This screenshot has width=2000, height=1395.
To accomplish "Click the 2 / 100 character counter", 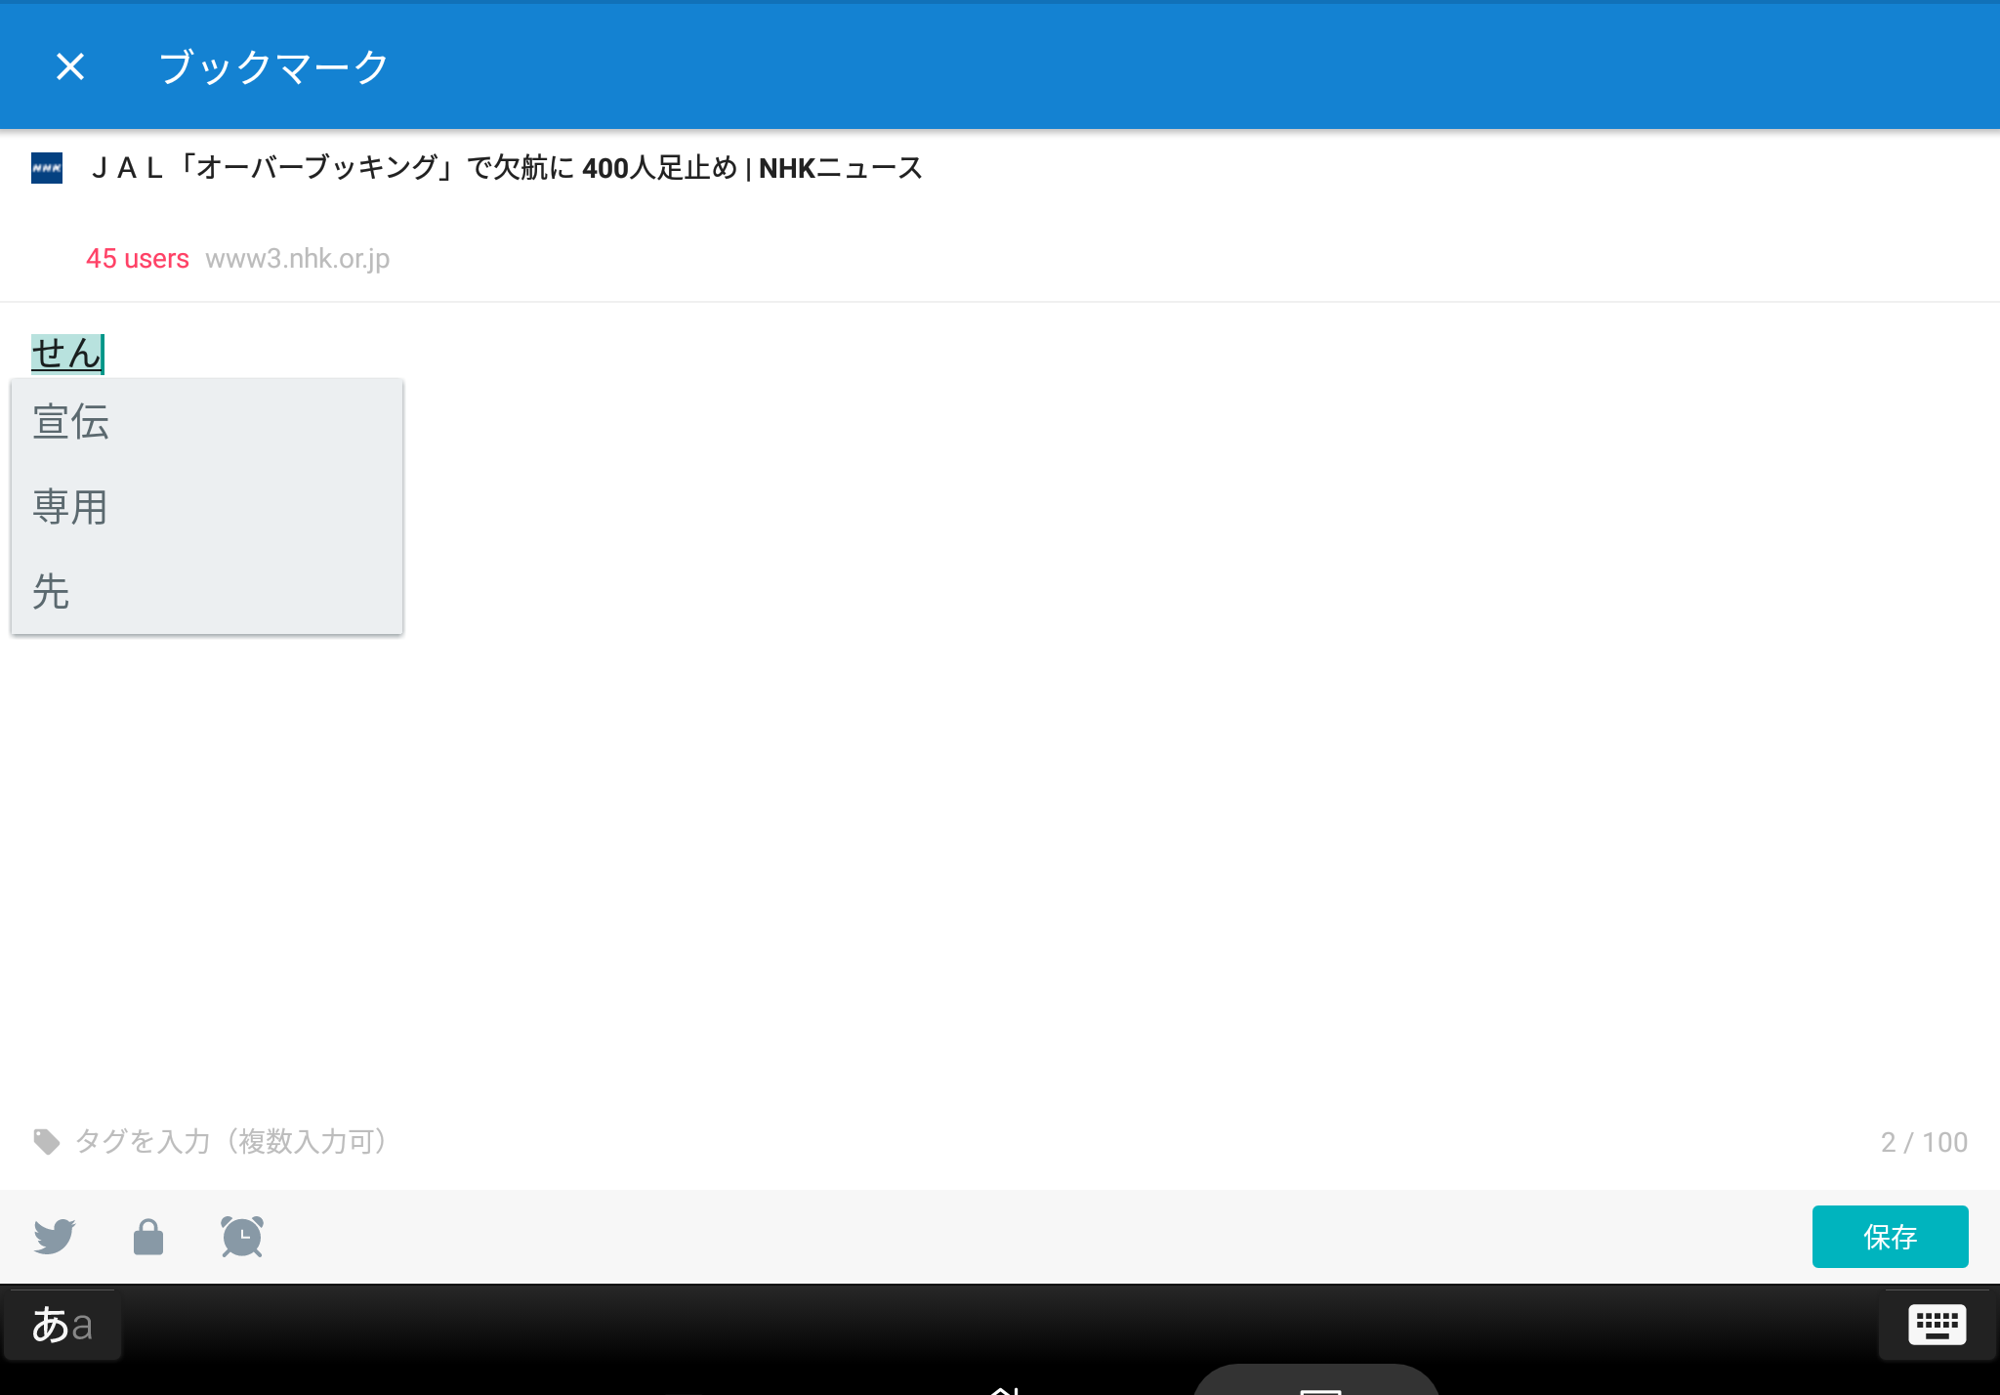I will pos(1923,1142).
